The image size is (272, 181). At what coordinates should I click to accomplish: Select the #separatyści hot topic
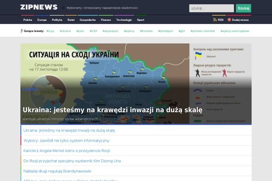(111, 31)
